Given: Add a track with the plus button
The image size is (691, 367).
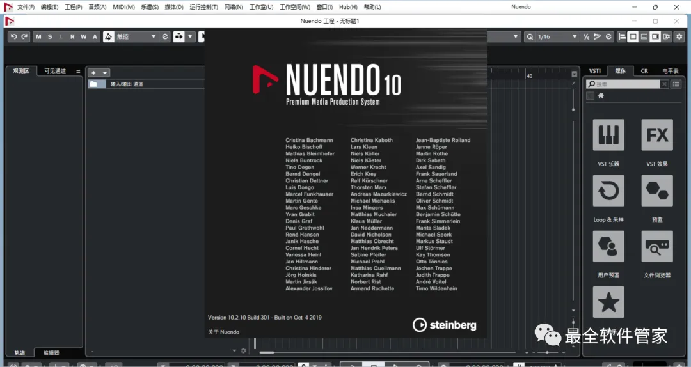Looking at the screenshot, I should [93, 73].
